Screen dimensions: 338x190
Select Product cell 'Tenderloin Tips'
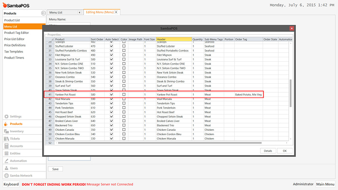(72, 103)
